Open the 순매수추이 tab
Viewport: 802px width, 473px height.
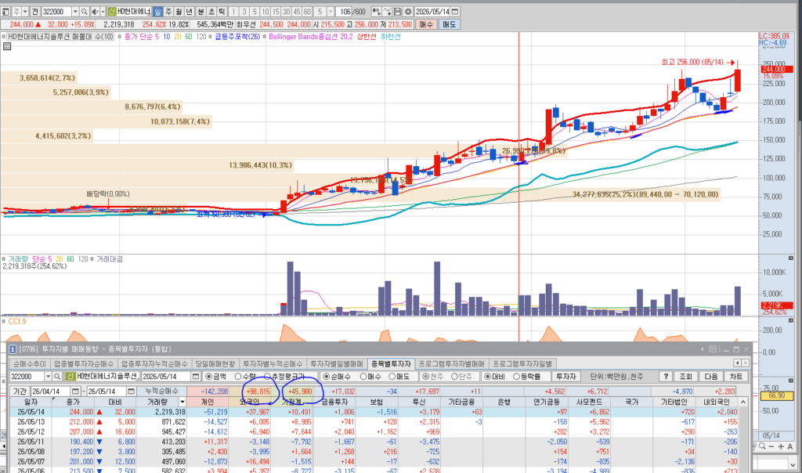tap(29, 363)
